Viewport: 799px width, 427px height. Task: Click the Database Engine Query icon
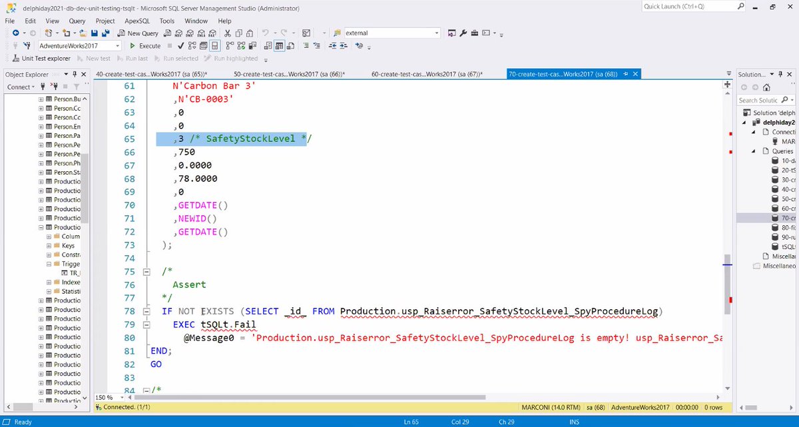click(168, 33)
